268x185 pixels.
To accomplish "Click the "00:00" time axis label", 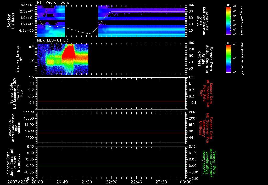I will click(x=186, y=182).
